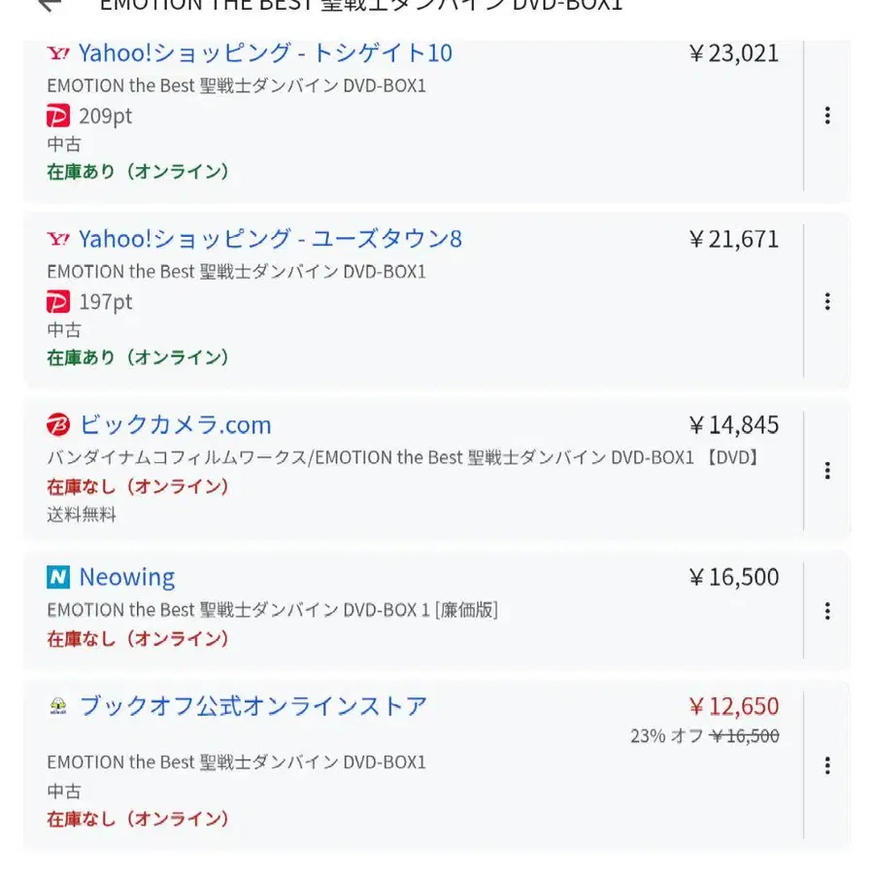
Task: Open Yahoo!ショッピング - トシゲイト10 store link
Action: 265,52
